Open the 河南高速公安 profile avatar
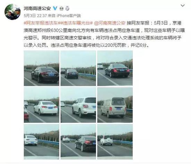The image size is (191, 164). pos(13,12)
